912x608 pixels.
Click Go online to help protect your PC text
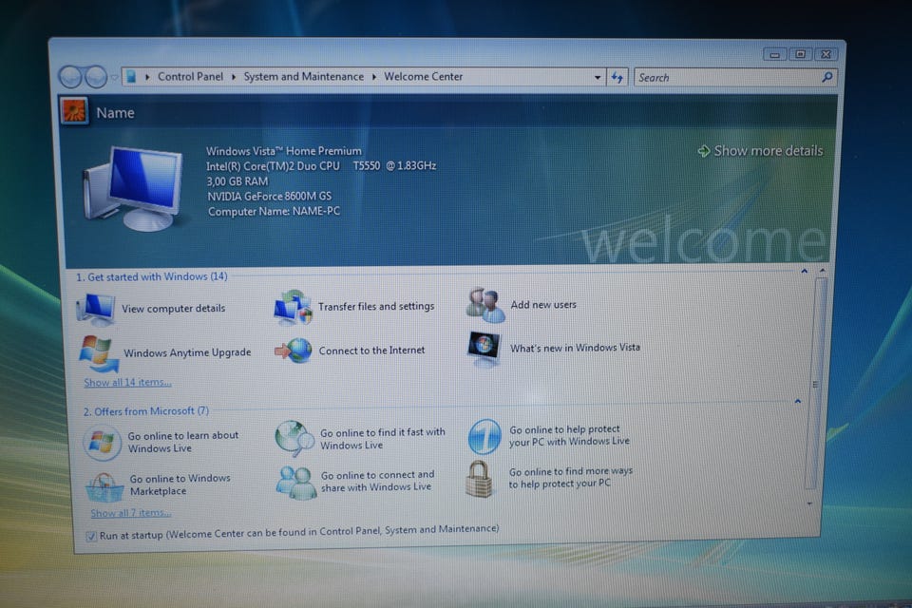569,435
